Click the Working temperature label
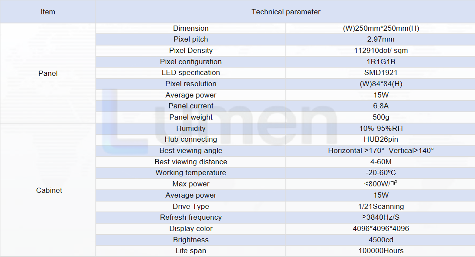This screenshot has width=475, height=257. 191,173
